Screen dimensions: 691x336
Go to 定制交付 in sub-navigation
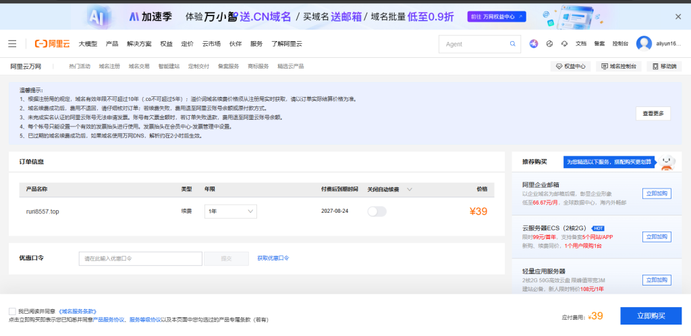coord(199,67)
